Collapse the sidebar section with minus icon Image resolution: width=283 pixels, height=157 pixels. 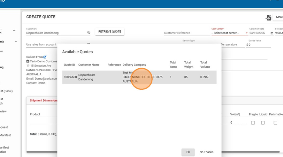[15, 41]
